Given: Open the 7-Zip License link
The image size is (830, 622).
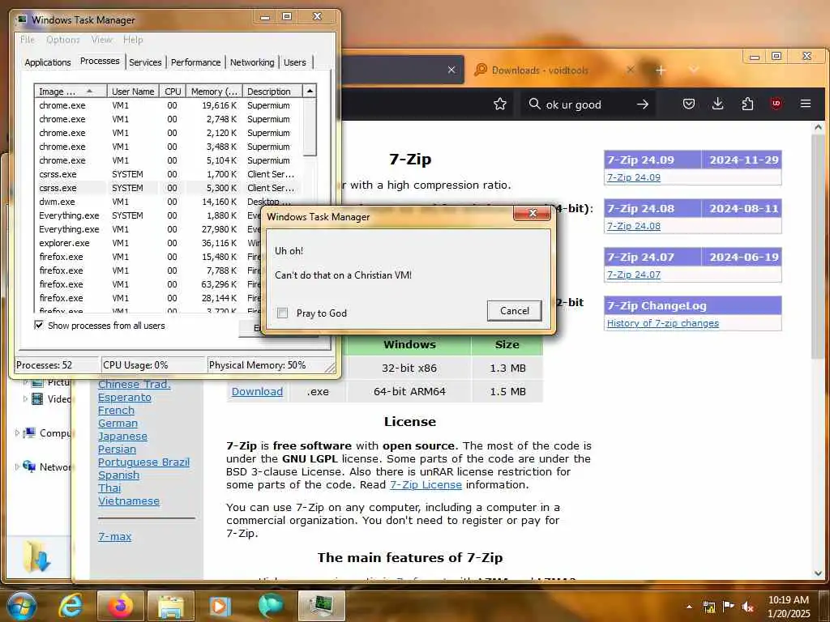Looking at the screenshot, I should click(x=426, y=484).
